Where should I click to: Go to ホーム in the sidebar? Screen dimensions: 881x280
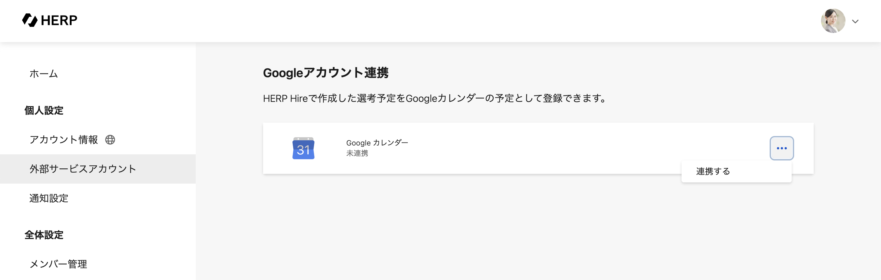pyautogui.click(x=43, y=74)
